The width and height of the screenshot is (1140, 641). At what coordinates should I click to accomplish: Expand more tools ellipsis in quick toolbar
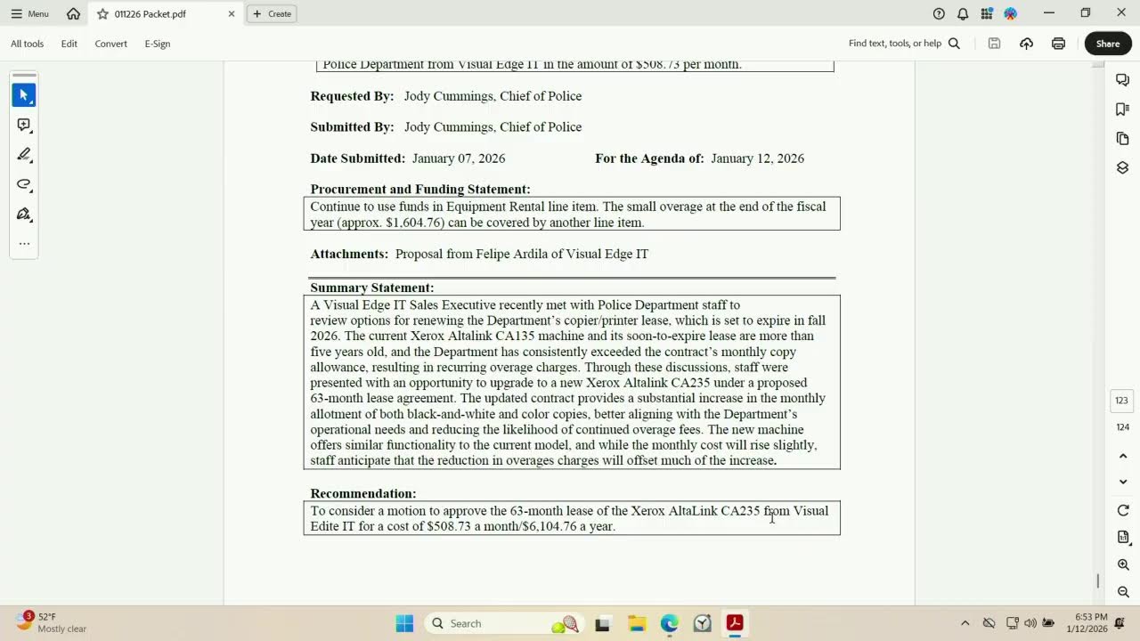[x=24, y=243]
